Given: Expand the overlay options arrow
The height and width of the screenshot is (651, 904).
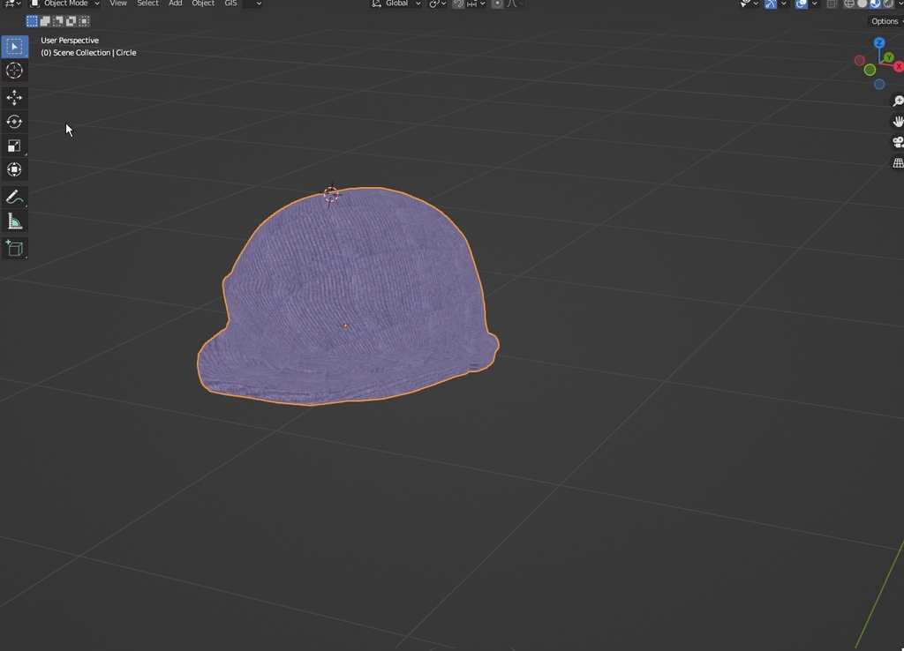Looking at the screenshot, I should coord(814,4).
